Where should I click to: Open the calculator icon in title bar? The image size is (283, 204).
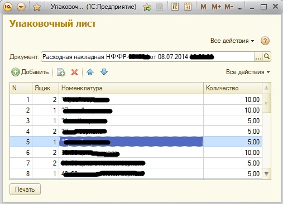click(x=175, y=7)
